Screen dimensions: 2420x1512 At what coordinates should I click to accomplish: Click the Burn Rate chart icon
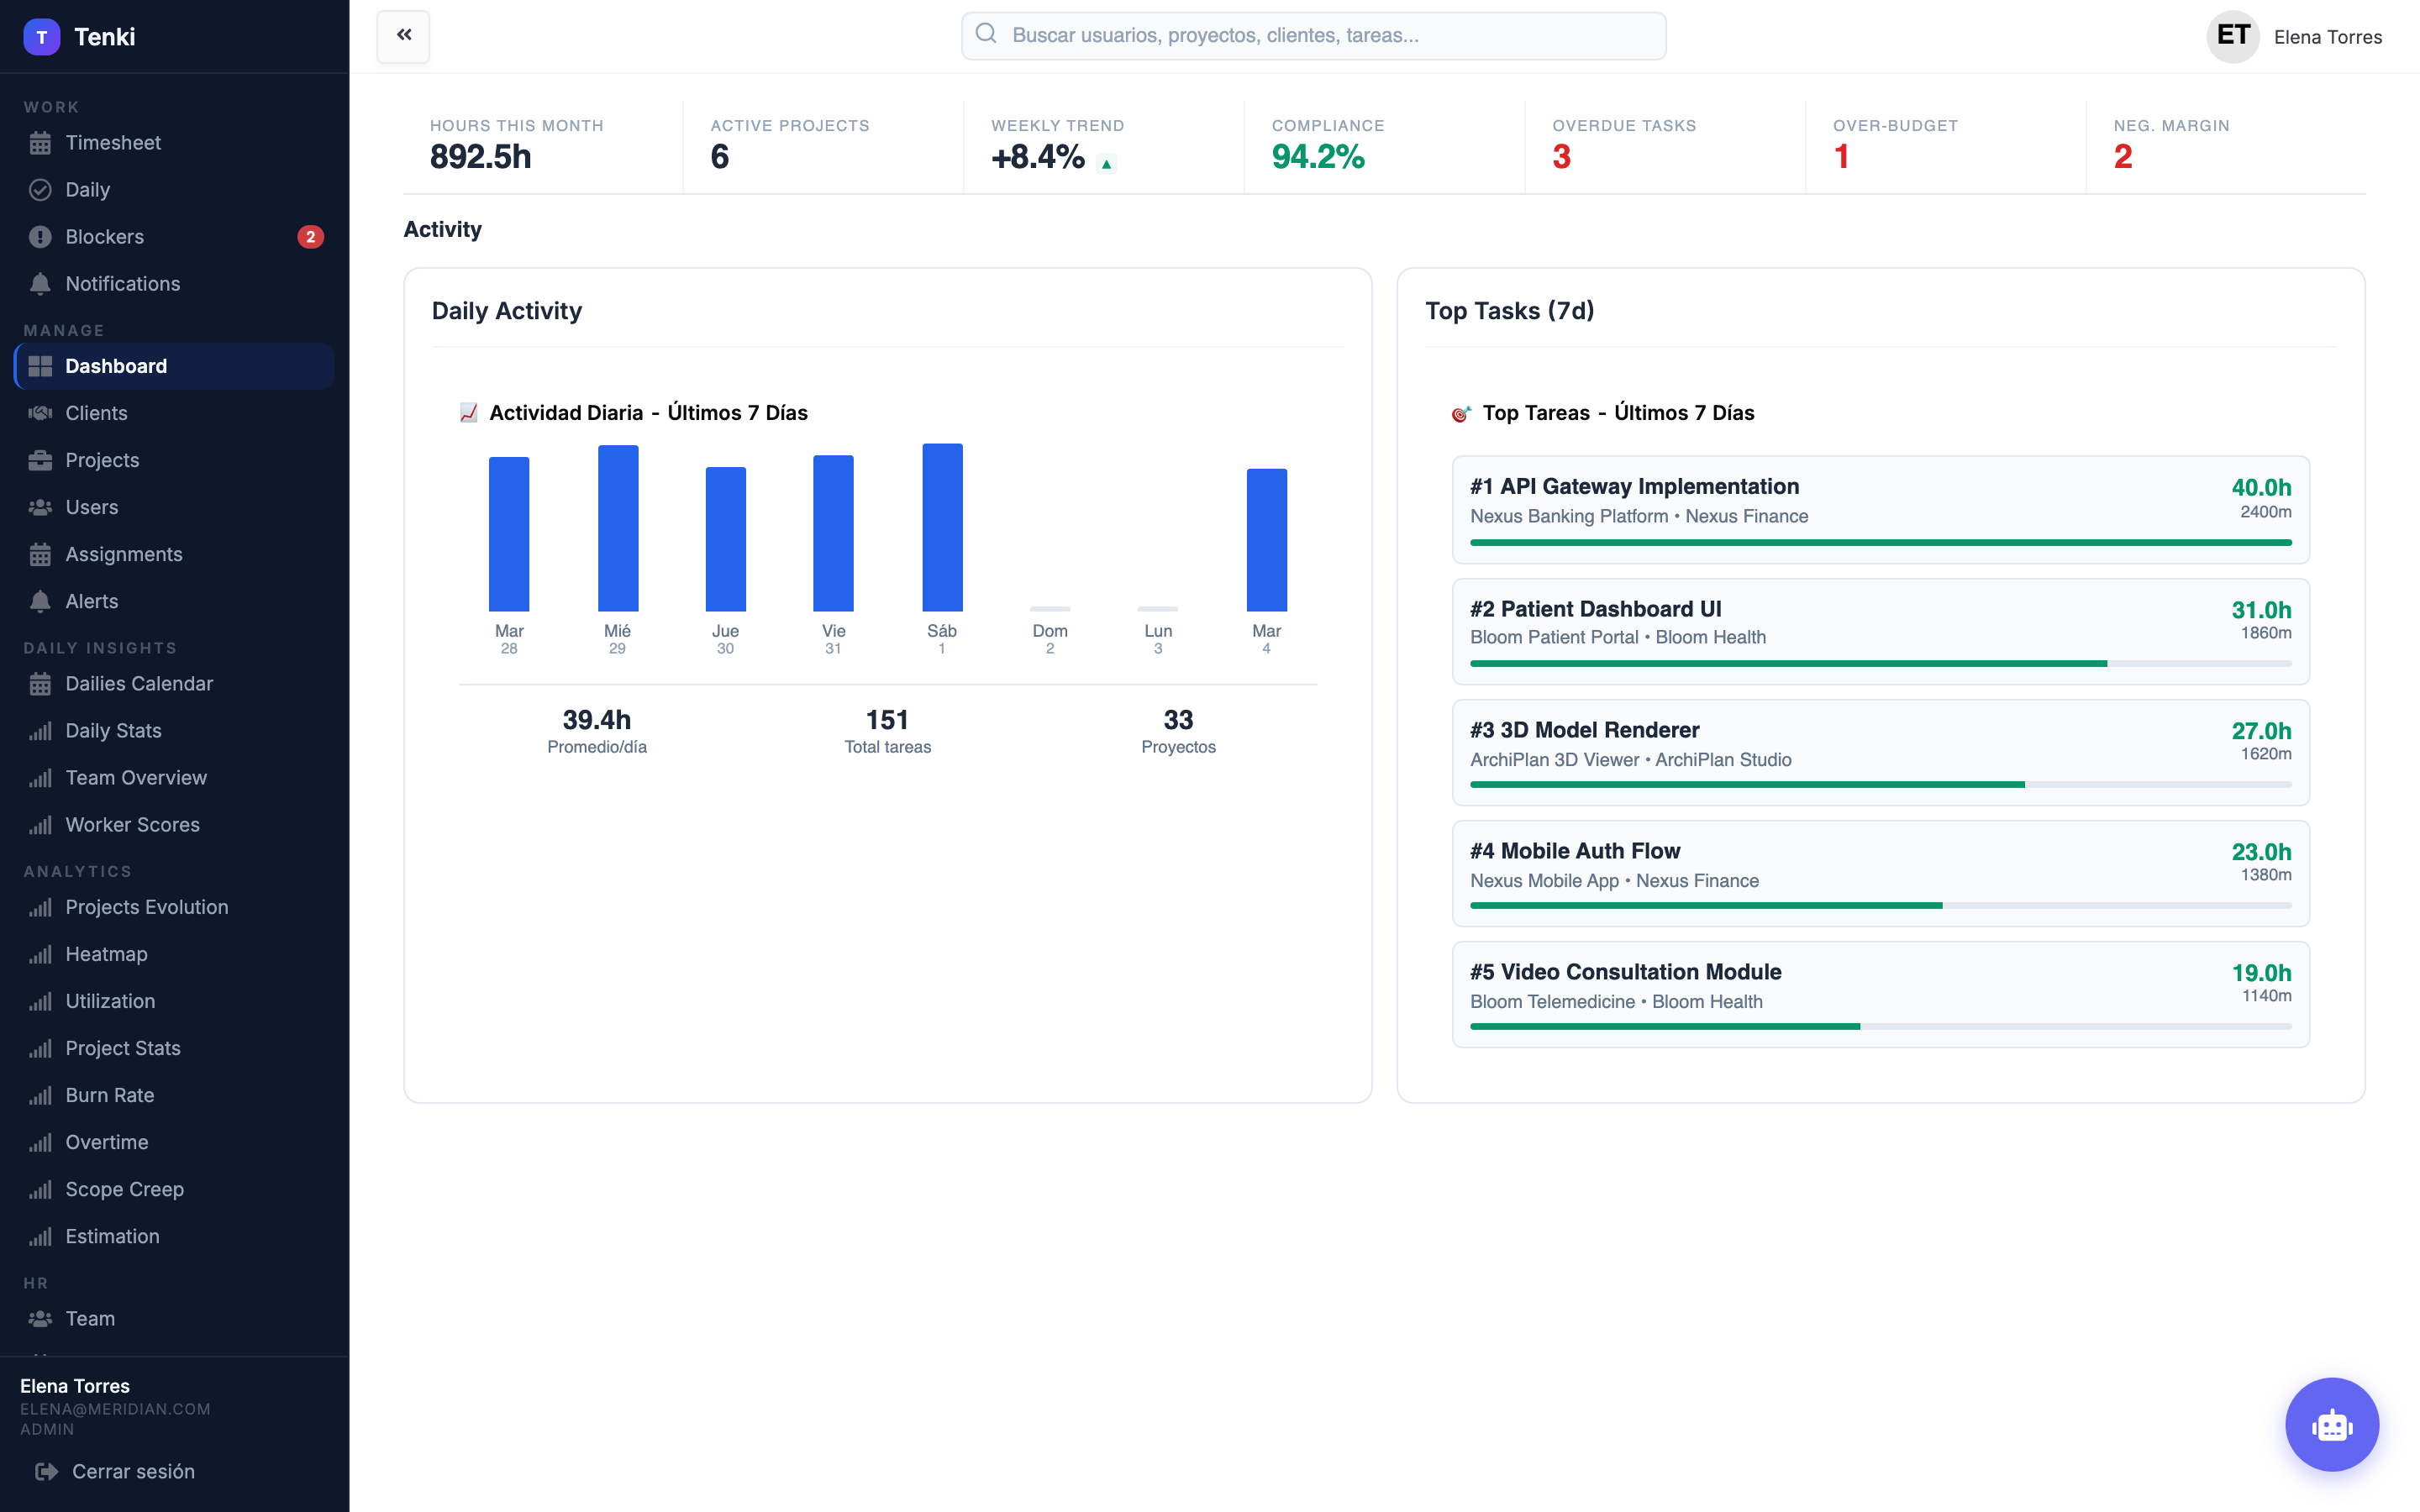[40, 1095]
